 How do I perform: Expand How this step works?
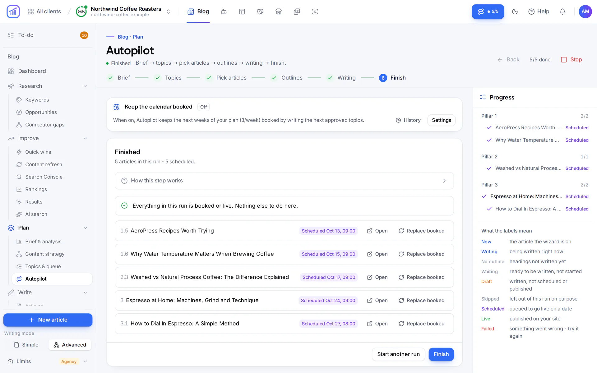point(284,181)
